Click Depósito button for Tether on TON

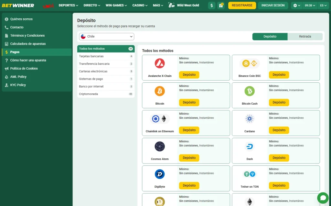click(279, 186)
